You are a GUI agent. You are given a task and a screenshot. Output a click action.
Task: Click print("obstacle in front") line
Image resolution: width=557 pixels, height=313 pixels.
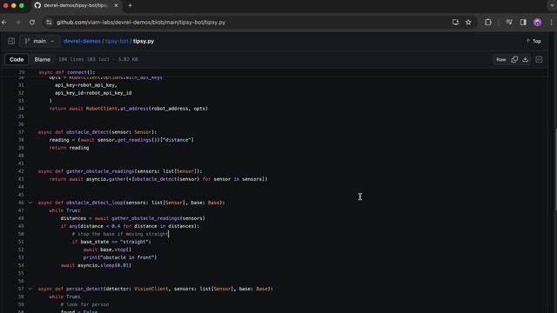click(120, 257)
